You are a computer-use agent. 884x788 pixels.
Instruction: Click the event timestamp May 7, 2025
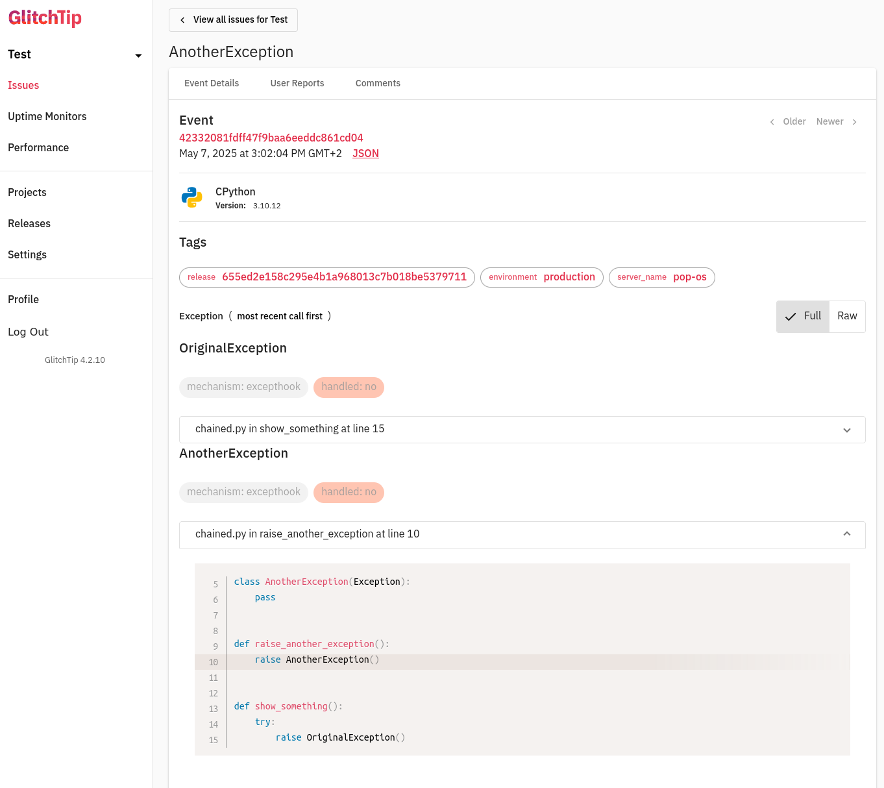coord(260,153)
